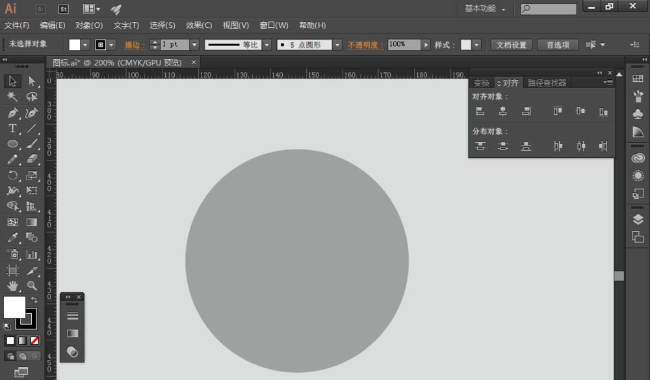Select the Hand tool

pos(12,286)
